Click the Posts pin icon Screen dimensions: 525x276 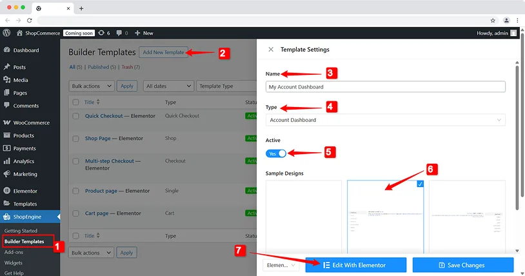pyautogui.click(x=6, y=66)
